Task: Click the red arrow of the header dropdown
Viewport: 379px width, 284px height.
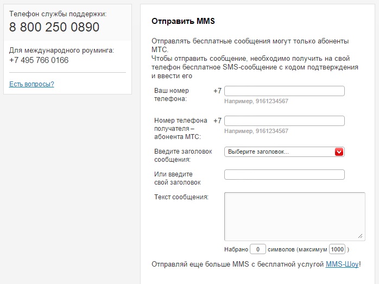Action: point(339,152)
